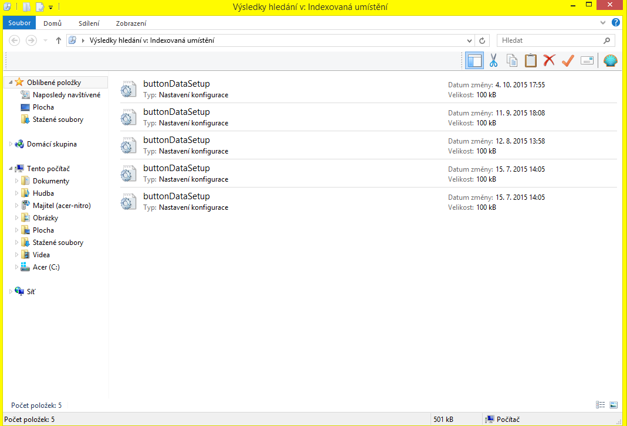Viewport: 627px width, 426px height.
Task: Switch to details view in status corner
Action: pos(600,405)
